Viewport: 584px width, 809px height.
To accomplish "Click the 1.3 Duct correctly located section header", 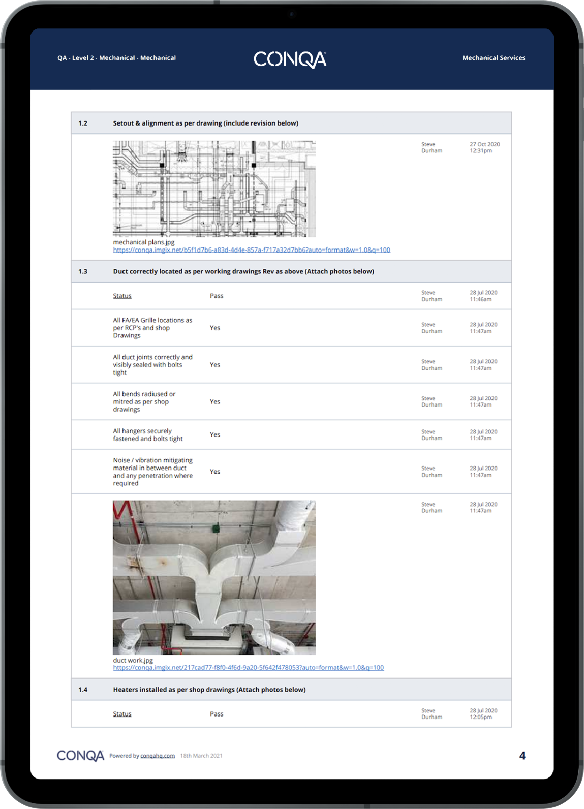I will [243, 271].
